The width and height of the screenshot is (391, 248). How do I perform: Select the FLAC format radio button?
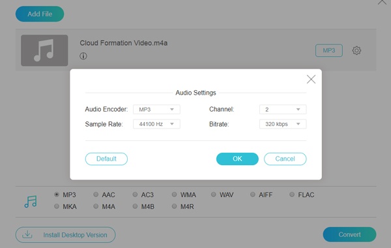point(292,194)
